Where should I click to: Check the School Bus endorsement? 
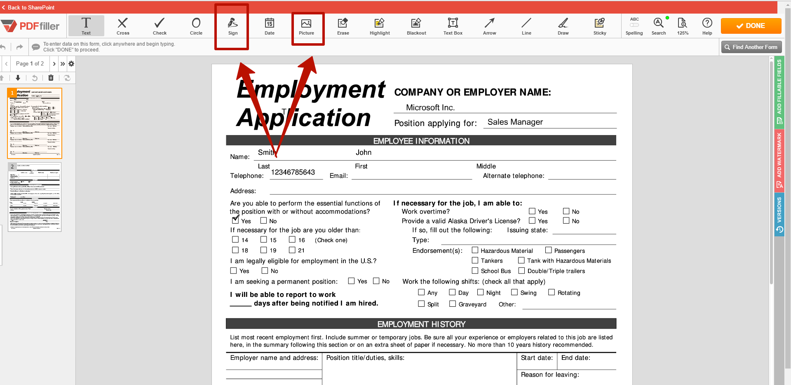tap(475, 271)
